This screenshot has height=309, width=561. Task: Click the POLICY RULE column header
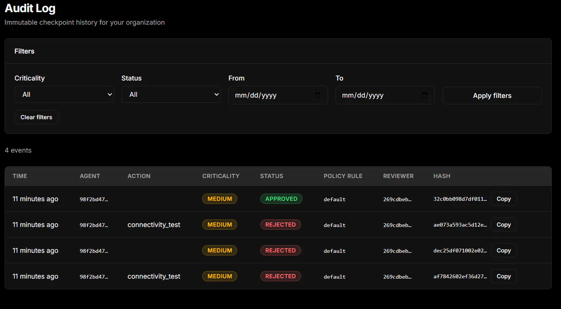point(343,176)
